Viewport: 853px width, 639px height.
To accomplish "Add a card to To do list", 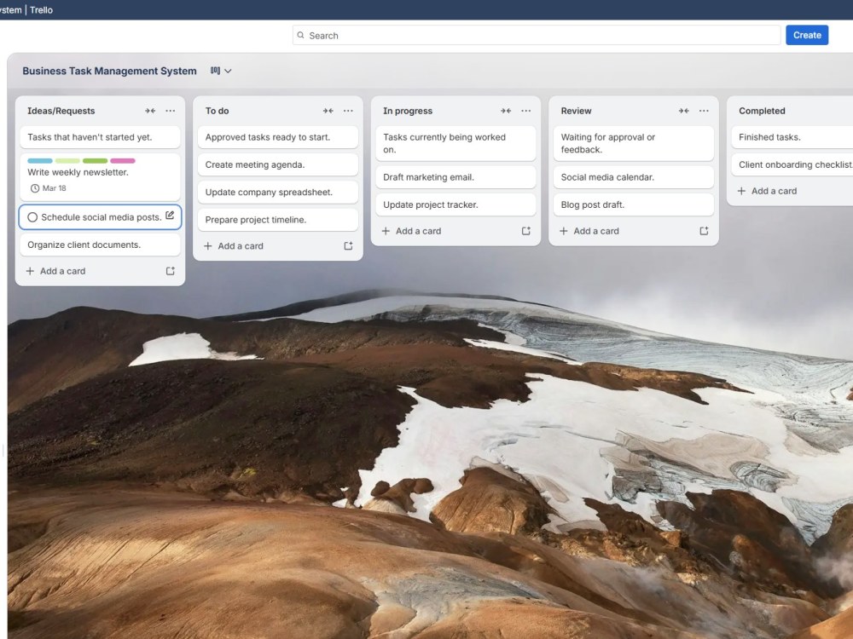I will point(234,246).
